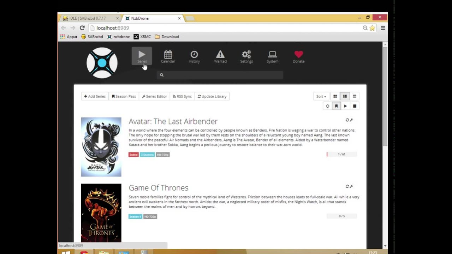Open the Series Editor
Screen dimensions: 452x254
pos(154,96)
